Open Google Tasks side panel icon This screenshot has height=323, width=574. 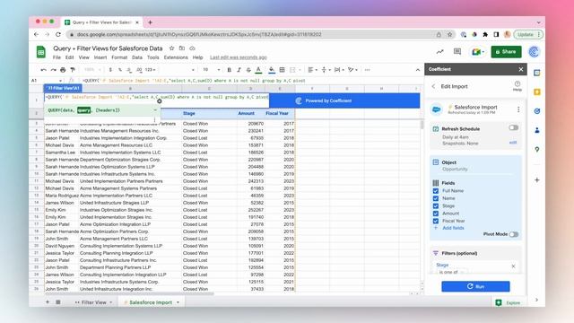coord(537,111)
